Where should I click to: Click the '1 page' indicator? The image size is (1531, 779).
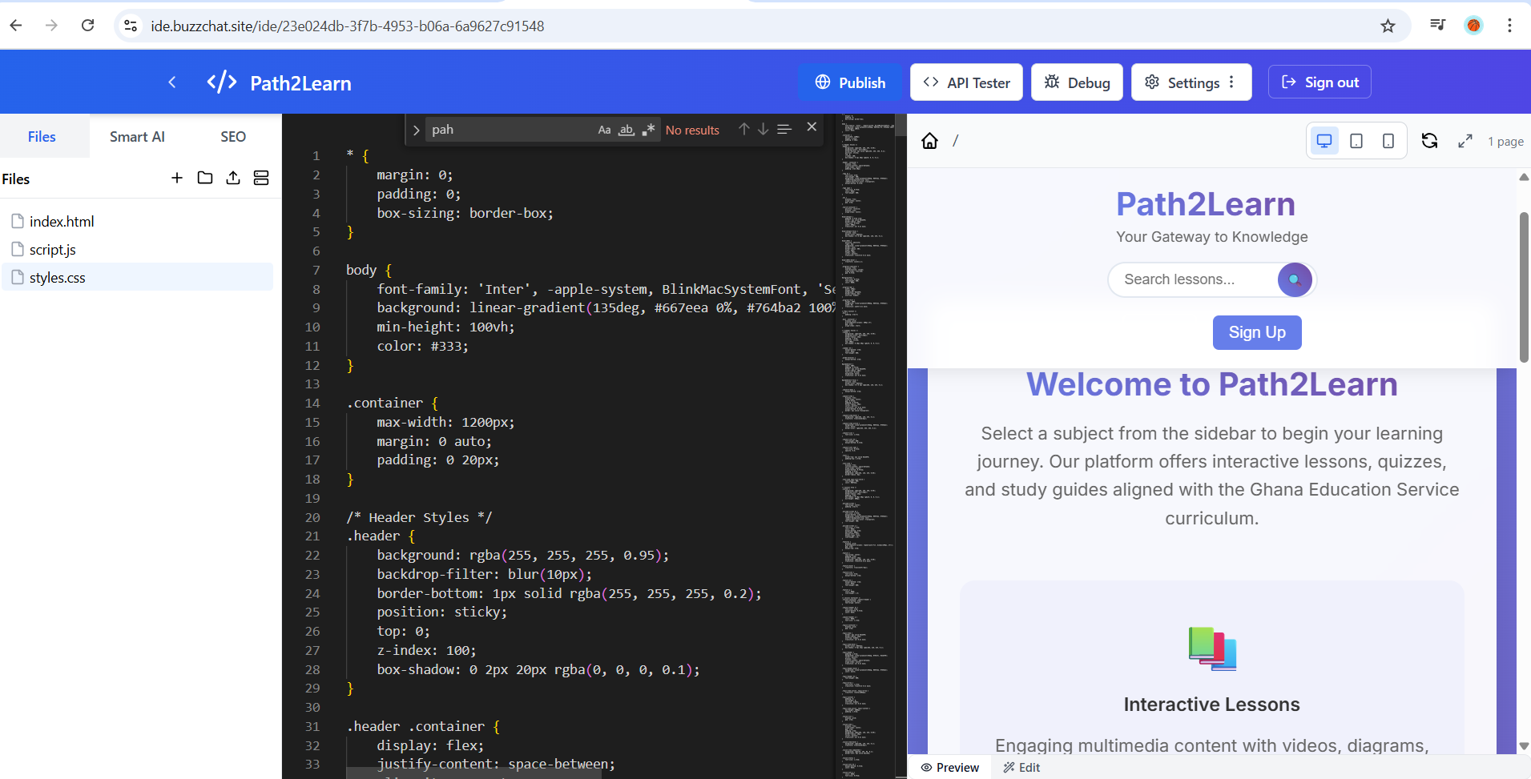[x=1505, y=142]
